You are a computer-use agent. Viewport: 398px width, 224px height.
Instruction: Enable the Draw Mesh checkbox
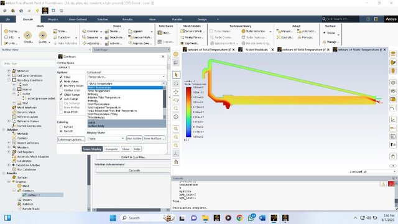tap(61, 112)
